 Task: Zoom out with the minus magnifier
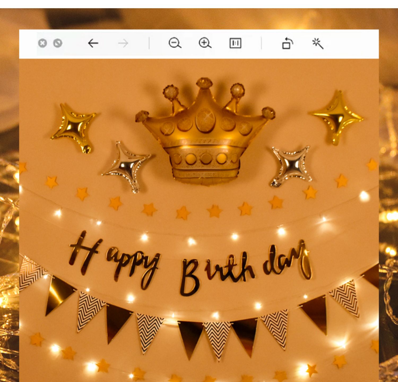pos(175,43)
